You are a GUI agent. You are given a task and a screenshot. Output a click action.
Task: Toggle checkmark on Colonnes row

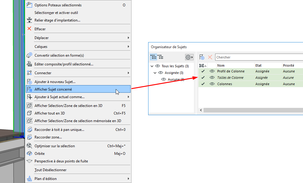click(x=203, y=84)
